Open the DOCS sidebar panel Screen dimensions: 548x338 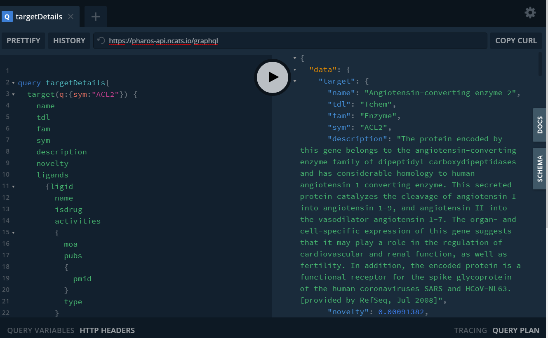click(539, 125)
